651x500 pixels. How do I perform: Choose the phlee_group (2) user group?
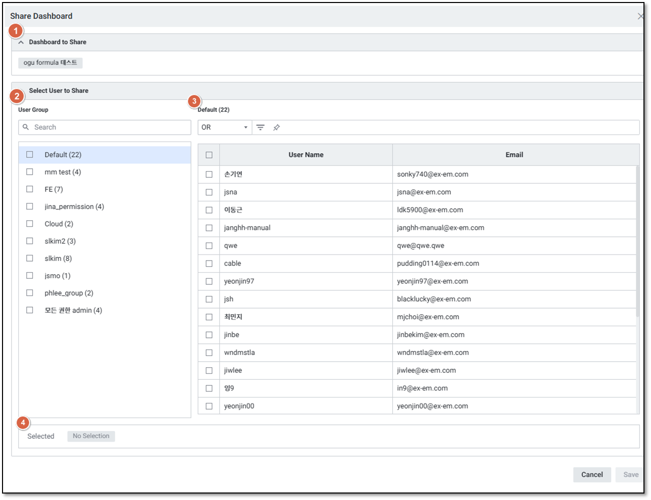69,293
